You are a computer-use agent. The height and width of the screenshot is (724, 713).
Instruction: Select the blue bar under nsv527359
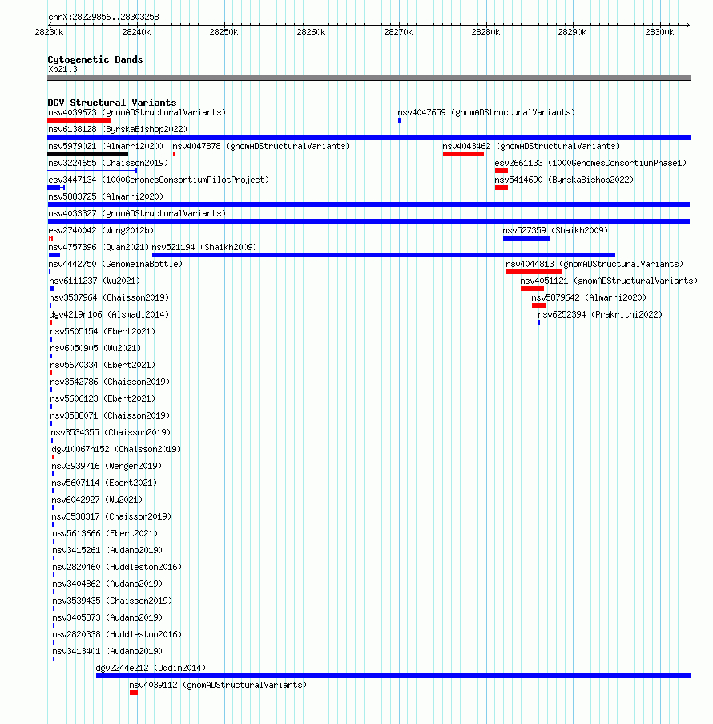point(526,238)
